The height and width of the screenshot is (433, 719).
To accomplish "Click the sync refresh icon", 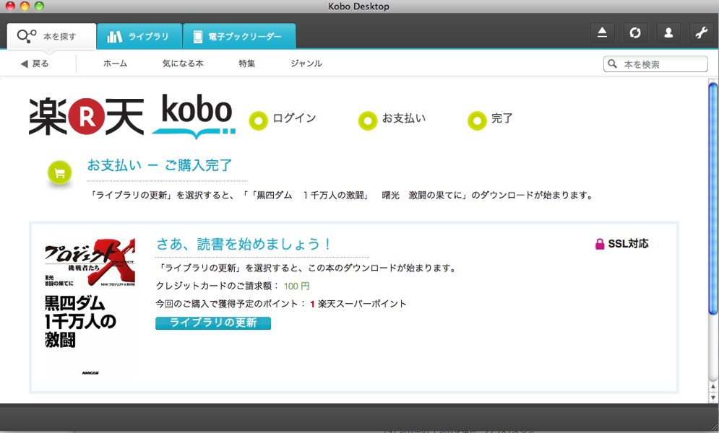I will (635, 33).
